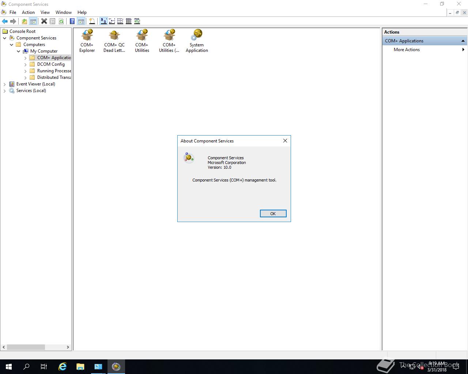The image size is (468, 374).
Task: Click tree pane scrollbar left arrow
Action: click(x=4, y=347)
